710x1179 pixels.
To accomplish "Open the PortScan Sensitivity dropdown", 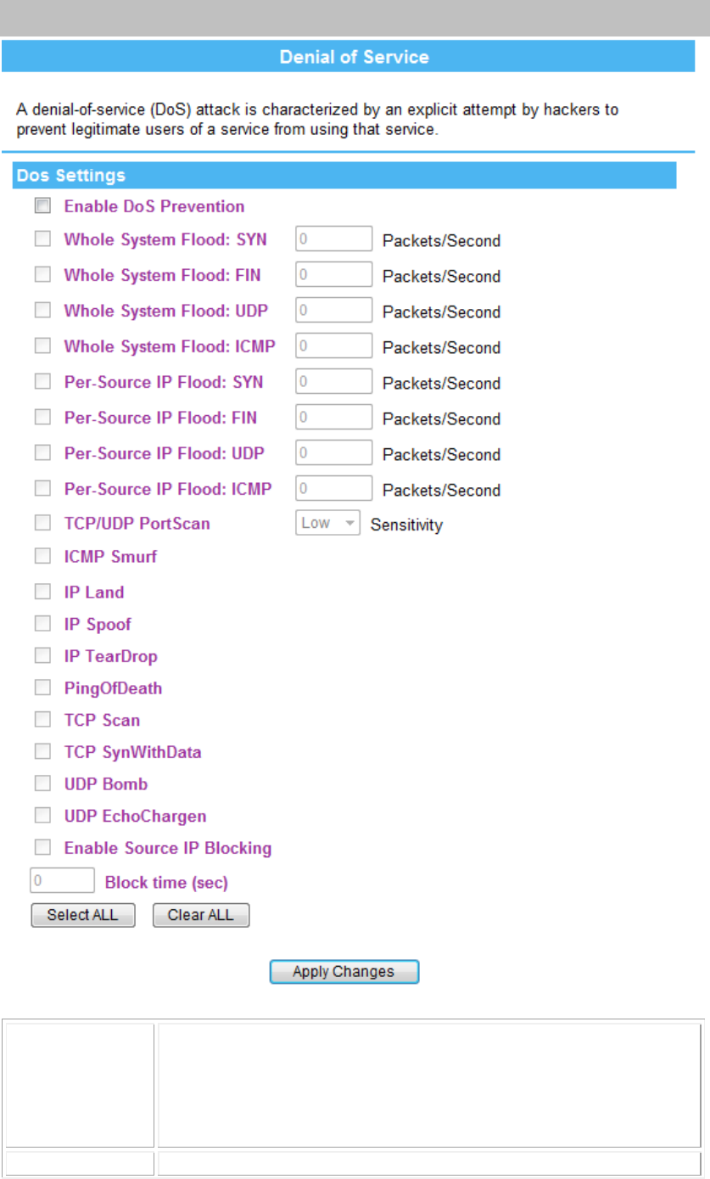I will [328, 523].
